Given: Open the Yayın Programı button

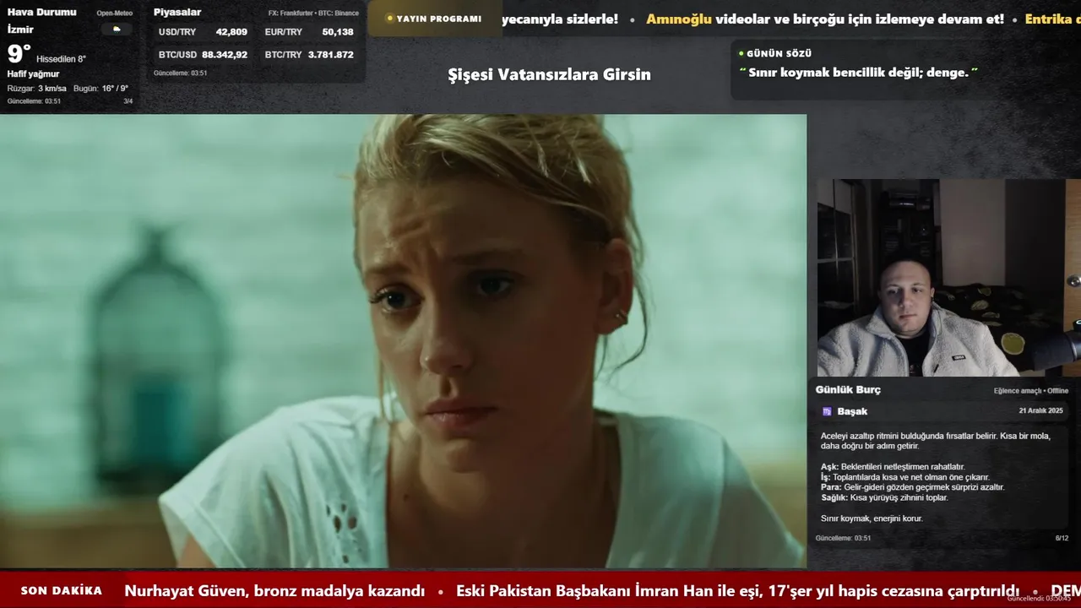Looking at the screenshot, I should tap(434, 19).
